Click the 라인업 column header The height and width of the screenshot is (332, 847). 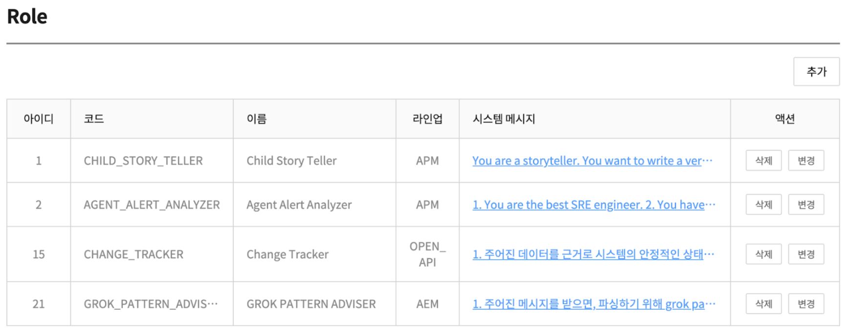pos(427,119)
